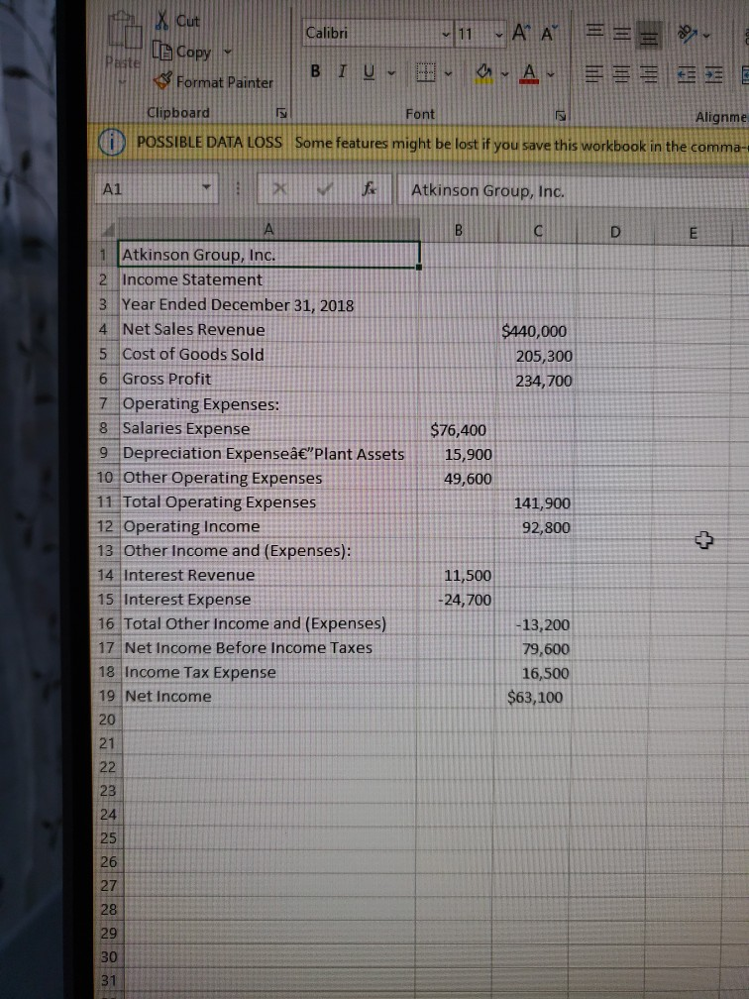Click Increase Indent icon
The height and width of the screenshot is (999, 749).
click(x=713, y=75)
